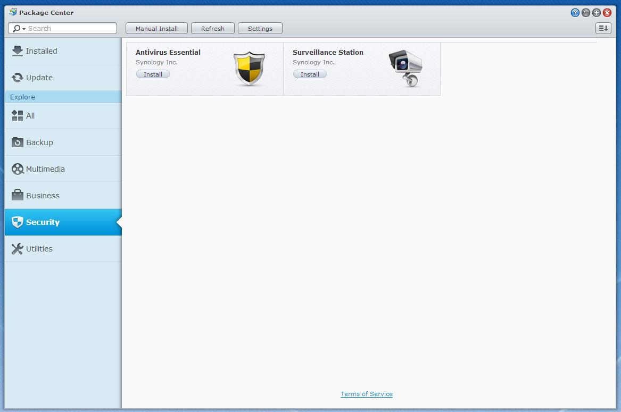Click the Antivirus Essential shield icon
This screenshot has height=412, width=621.
[249, 69]
